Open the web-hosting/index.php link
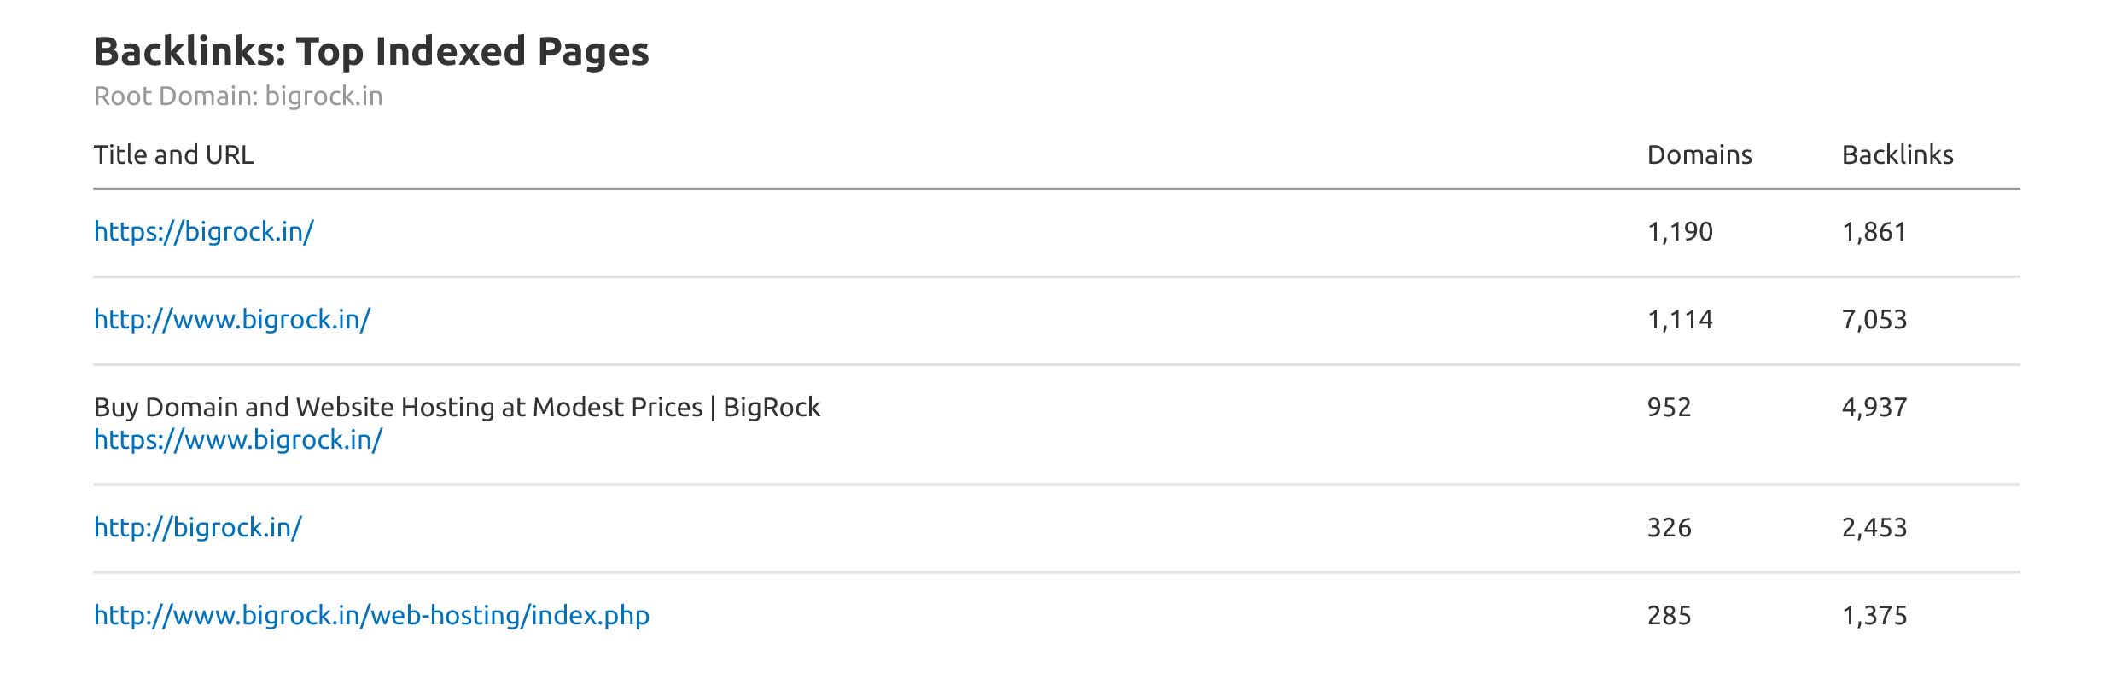This screenshot has width=2116, height=696. tap(371, 616)
